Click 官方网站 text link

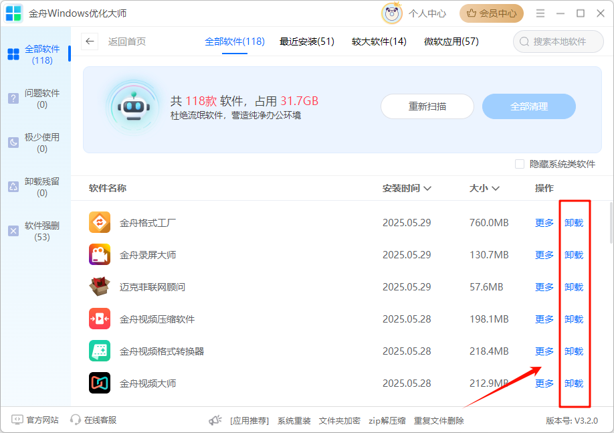[42, 420]
